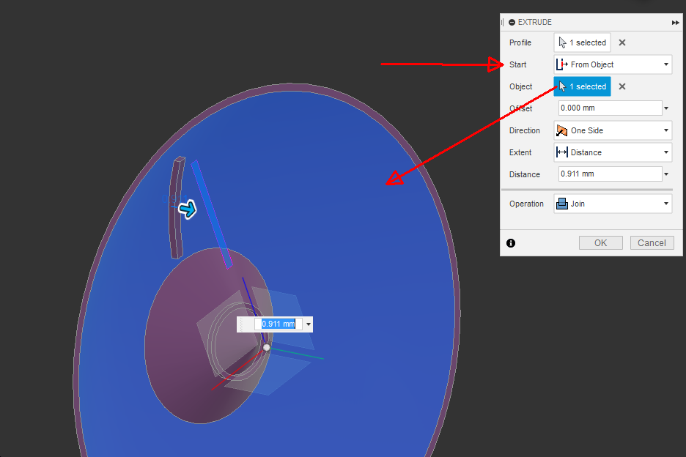Open the Extent 'Distance' dropdown

pyautogui.click(x=613, y=152)
